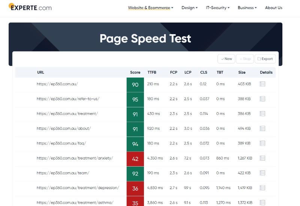Screen dimensions: 300x206
Task: Click the green score 95 cell
Action: pyautogui.click(x=135, y=99)
